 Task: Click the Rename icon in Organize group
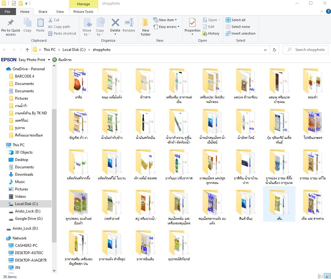click(x=129, y=23)
